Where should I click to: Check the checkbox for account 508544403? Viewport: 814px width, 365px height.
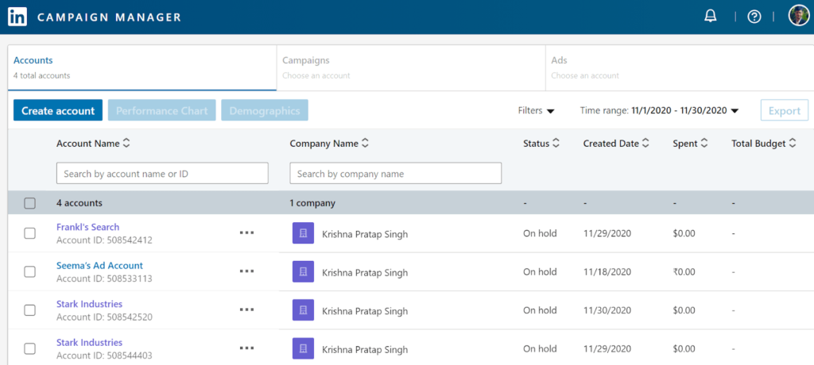tap(30, 348)
